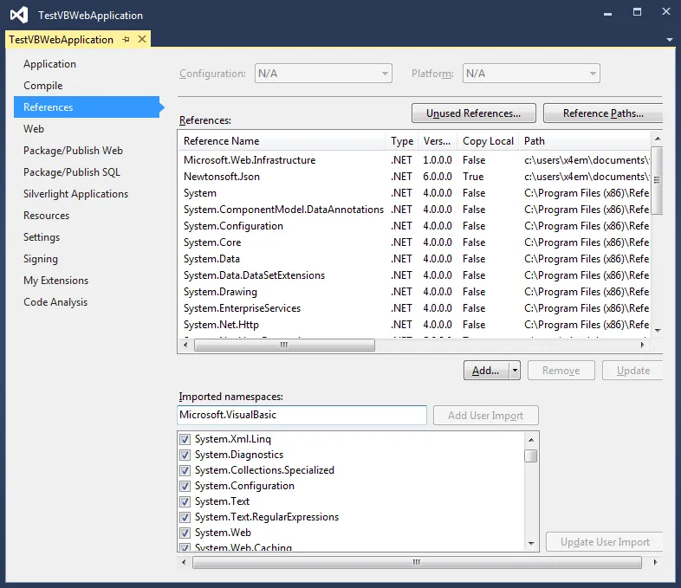Click the references list scroll-down arrow

coord(658,331)
